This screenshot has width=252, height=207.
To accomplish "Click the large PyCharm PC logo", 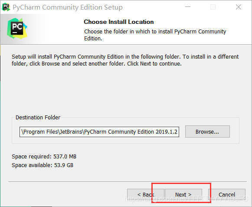I will pos(17,28).
